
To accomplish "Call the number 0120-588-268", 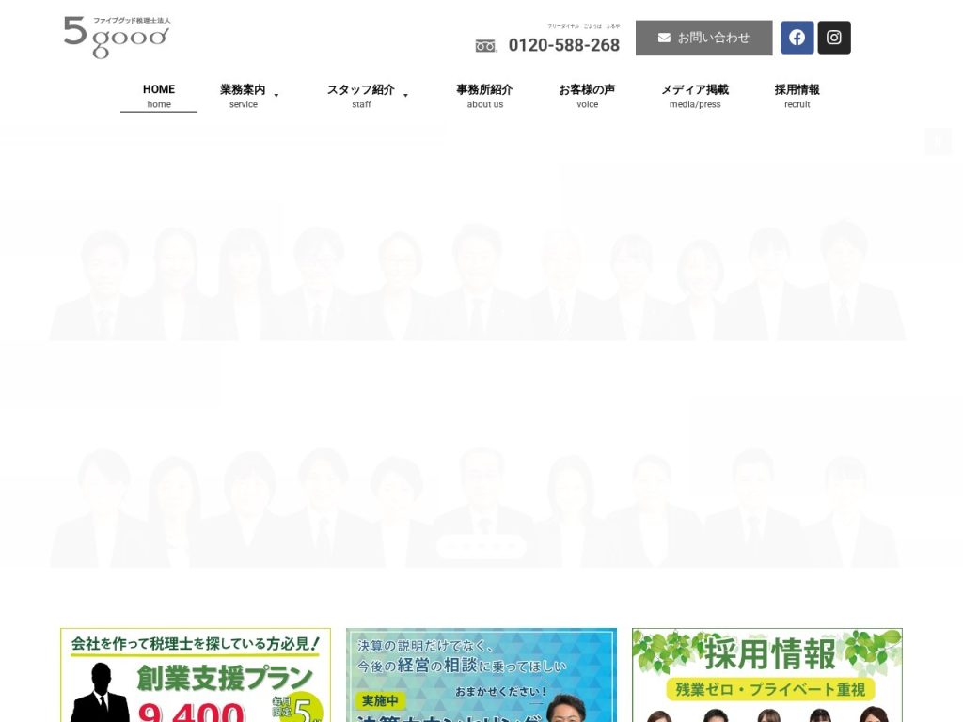I will pyautogui.click(x=564, y=45).
